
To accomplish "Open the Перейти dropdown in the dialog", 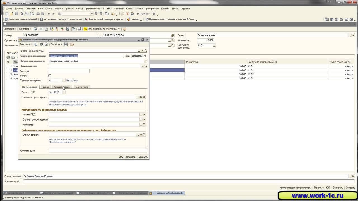I will 56,44.
